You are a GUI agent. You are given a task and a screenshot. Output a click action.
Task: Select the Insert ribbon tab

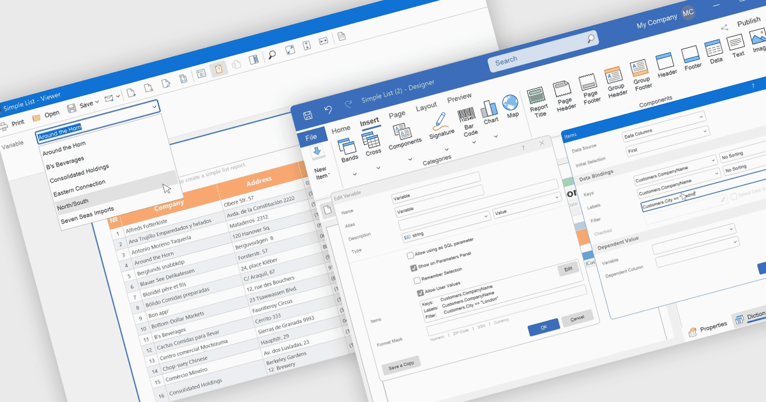370,121
